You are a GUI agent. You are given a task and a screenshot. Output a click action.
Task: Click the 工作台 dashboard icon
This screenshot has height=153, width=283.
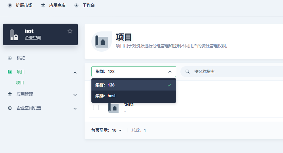tap(76, 5)
